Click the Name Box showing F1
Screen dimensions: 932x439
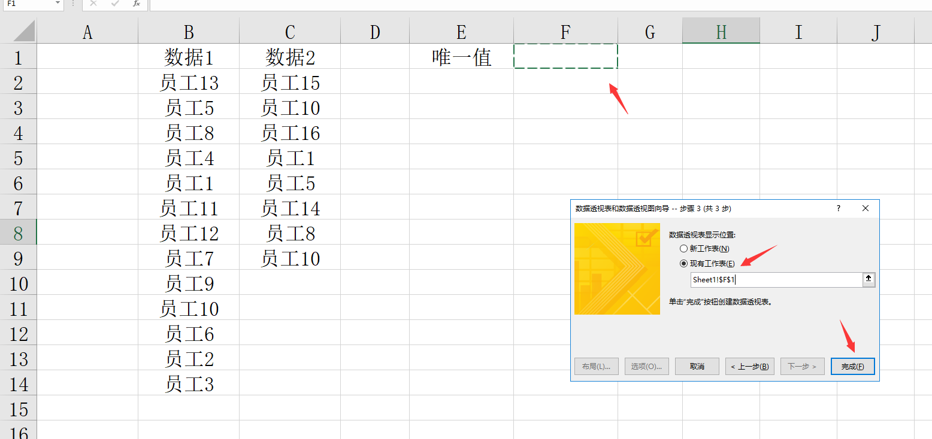[x=27, y=4]
